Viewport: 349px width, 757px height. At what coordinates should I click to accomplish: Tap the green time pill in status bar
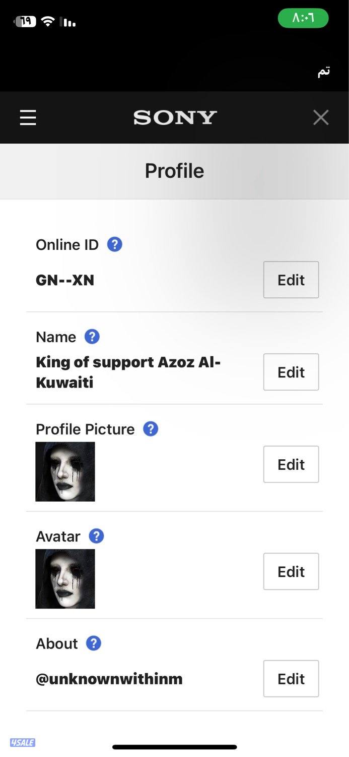(x=303, y=19)
